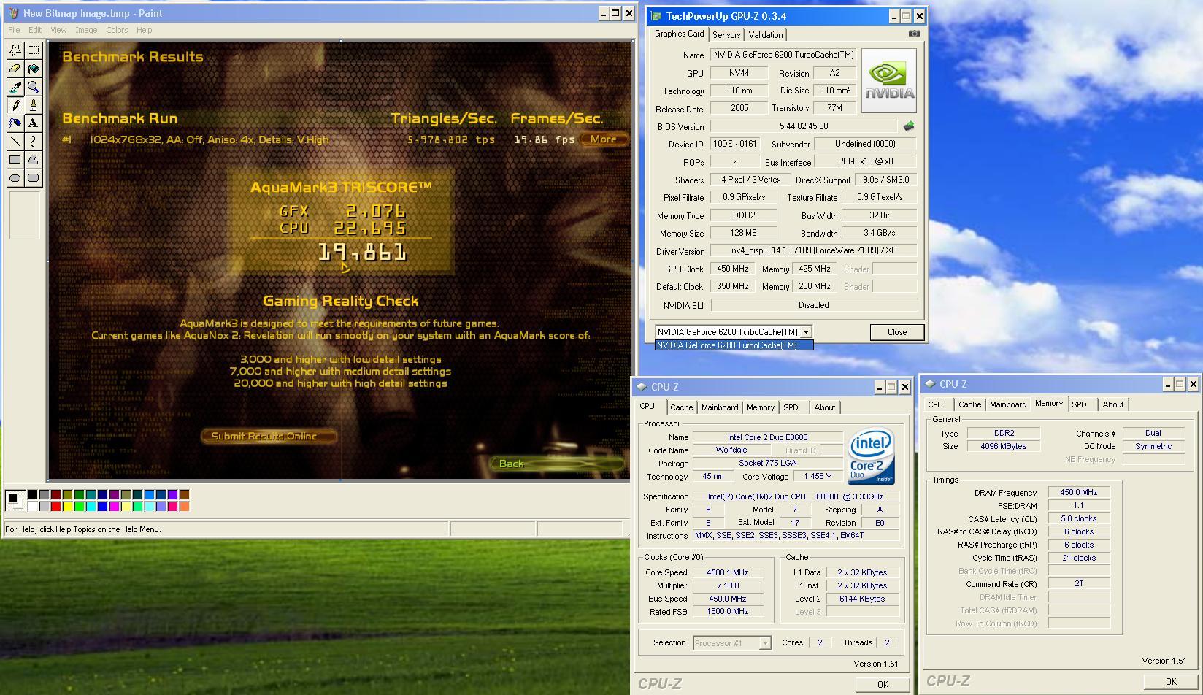Open the Image menu in Paint
Image resolution: width=1203 pixels, height=695 pixels.
pyautogui.click(x=86, y=30)
